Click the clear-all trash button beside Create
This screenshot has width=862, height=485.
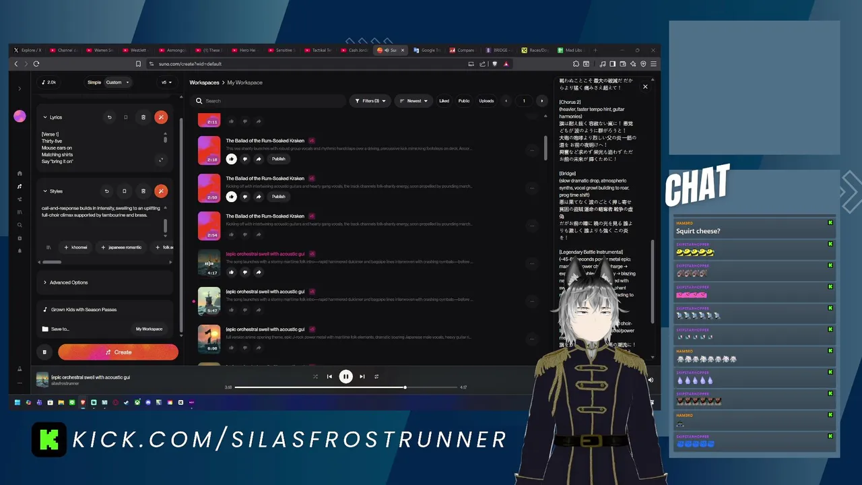click(x=44, y=352)
